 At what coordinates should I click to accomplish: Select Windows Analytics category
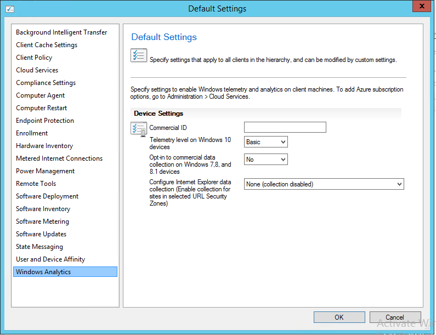point(43,272)
